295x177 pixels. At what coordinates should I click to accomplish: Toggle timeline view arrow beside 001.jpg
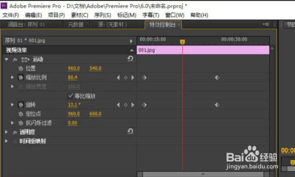(x=131, y=41)
